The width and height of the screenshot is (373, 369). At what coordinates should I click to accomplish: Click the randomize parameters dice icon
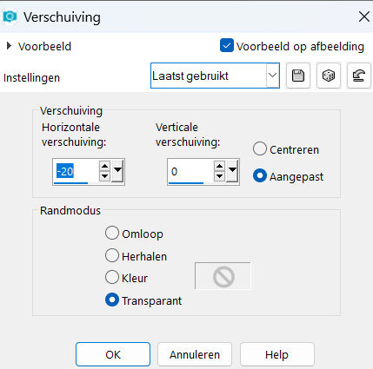329,76
